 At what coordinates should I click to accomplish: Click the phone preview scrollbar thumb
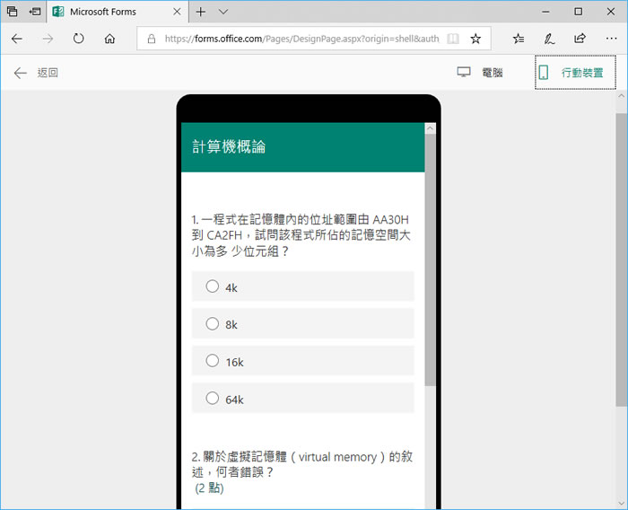pyautogui.click(x=430, y=259)
